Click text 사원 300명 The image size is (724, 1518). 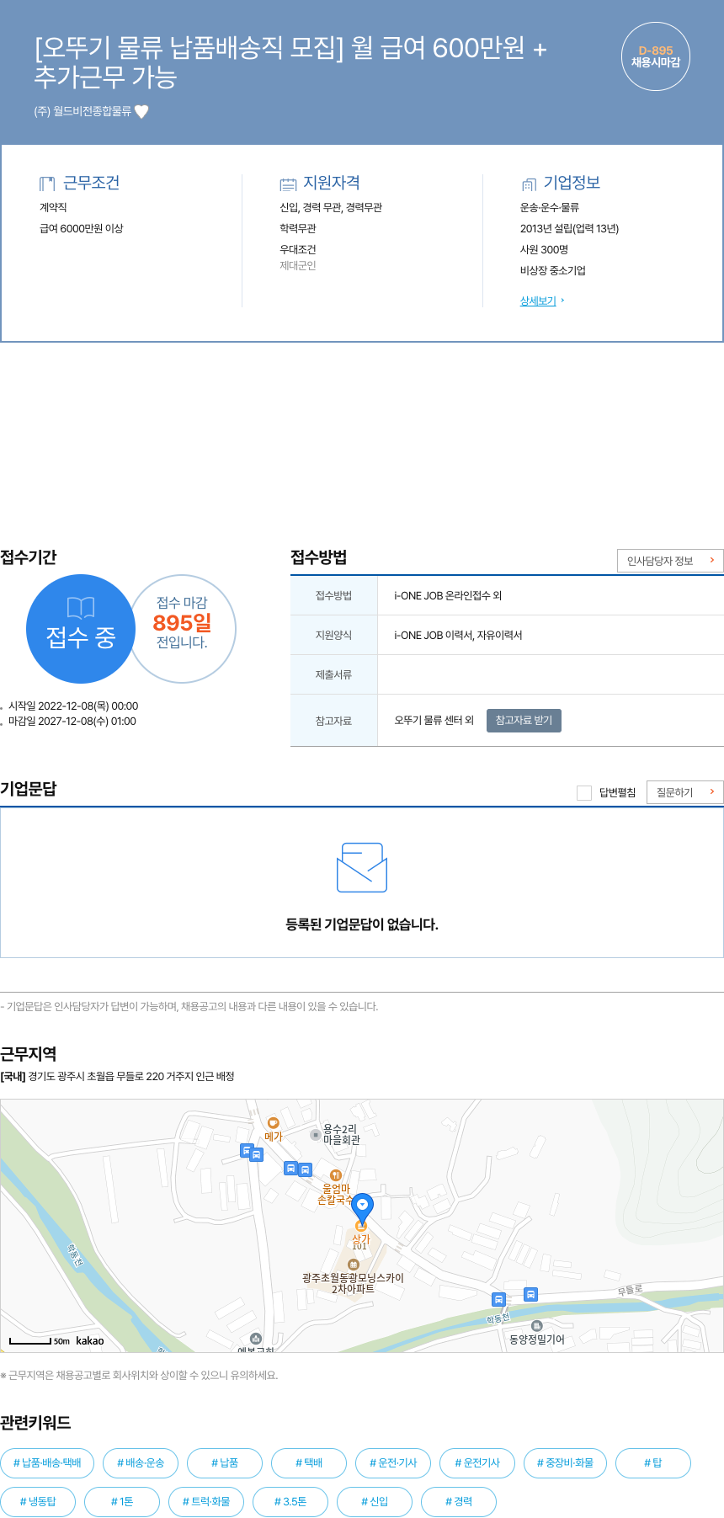[544, 249]
